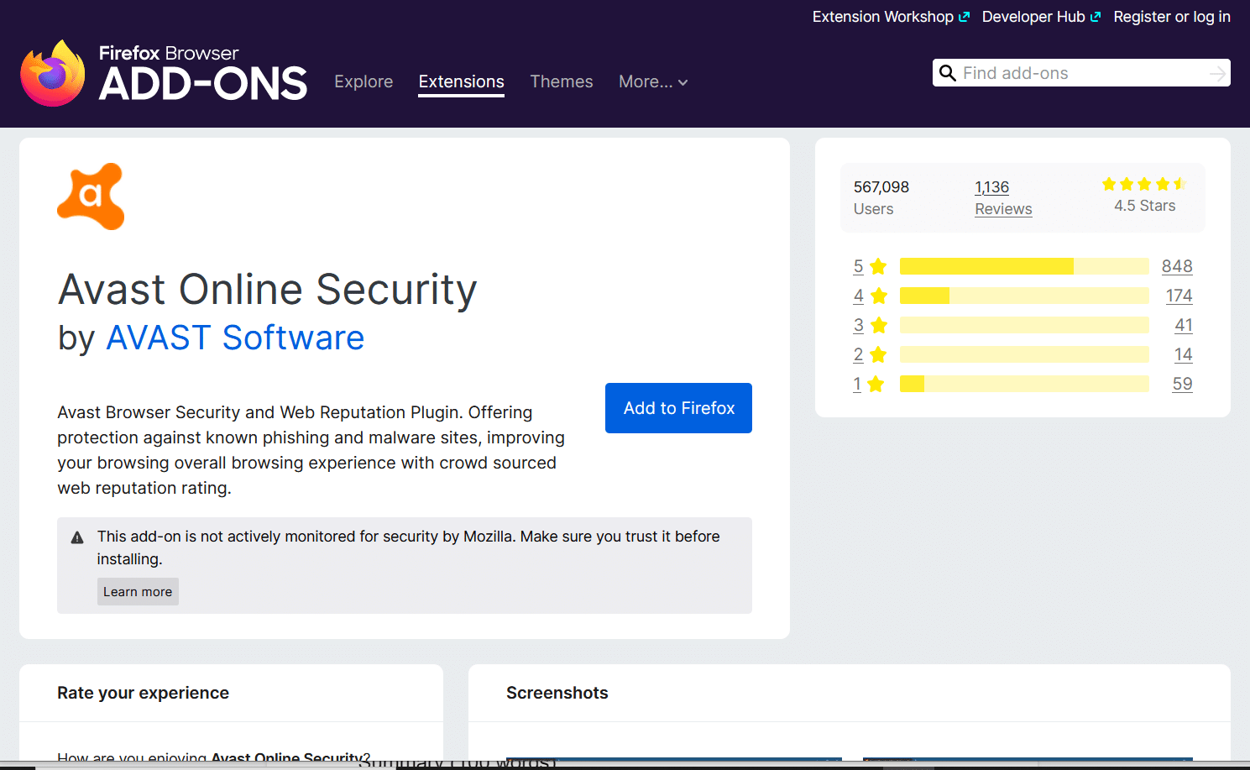Click the 1,136 Reviews link
This screenshot has width=1250, height=770.
[x=1002, y=197]
